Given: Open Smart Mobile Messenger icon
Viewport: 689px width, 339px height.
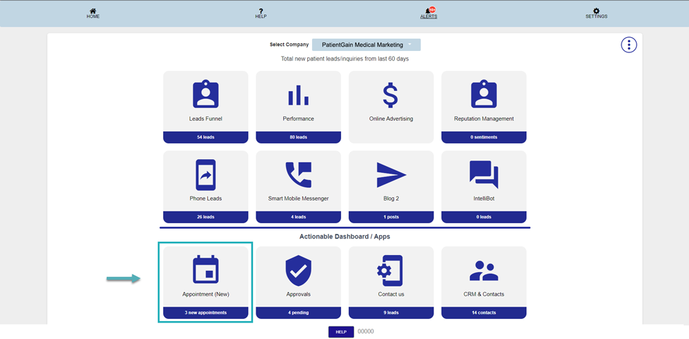Looking at the screenshot, I should point(298,175).
